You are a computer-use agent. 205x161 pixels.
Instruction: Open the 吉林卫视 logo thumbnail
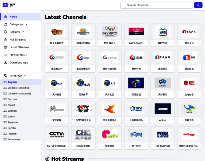189,109
